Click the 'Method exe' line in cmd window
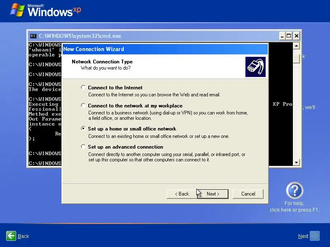Viewport: 330px width, 247px height. tap(45, 114)
